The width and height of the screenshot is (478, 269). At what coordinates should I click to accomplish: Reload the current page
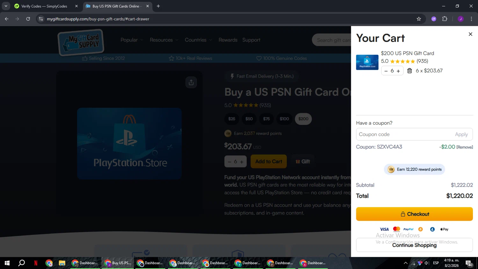(28, 19)
